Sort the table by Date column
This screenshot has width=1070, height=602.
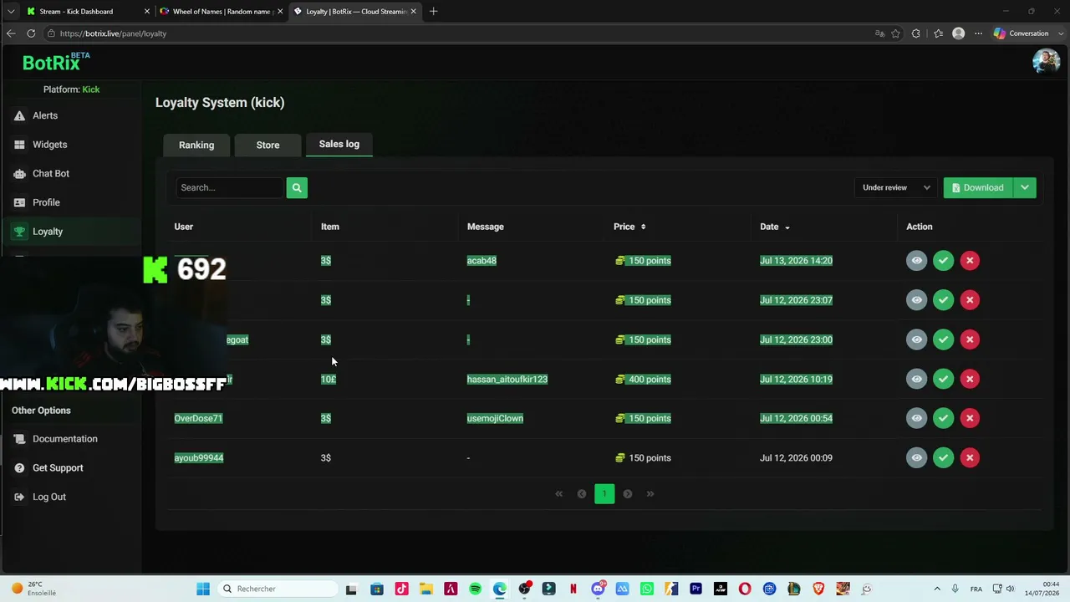(x=775, y=227)
